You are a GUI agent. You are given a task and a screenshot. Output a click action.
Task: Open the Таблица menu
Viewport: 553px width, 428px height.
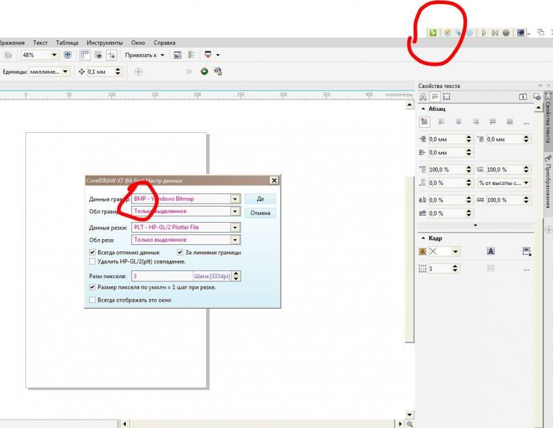67,42
